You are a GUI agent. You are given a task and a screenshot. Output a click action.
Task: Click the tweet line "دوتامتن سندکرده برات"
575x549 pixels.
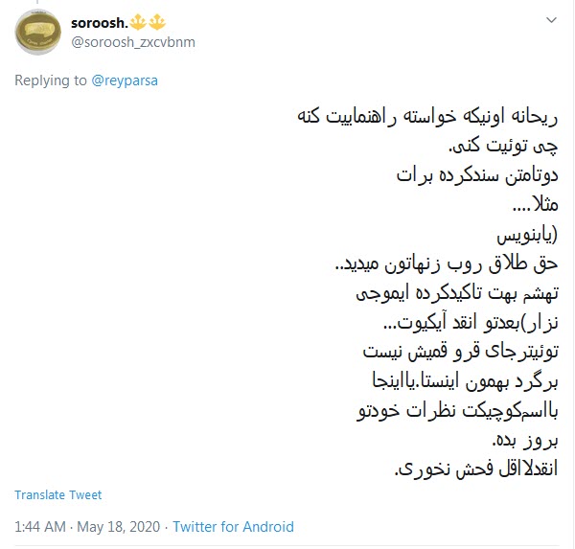click(476, 176)
